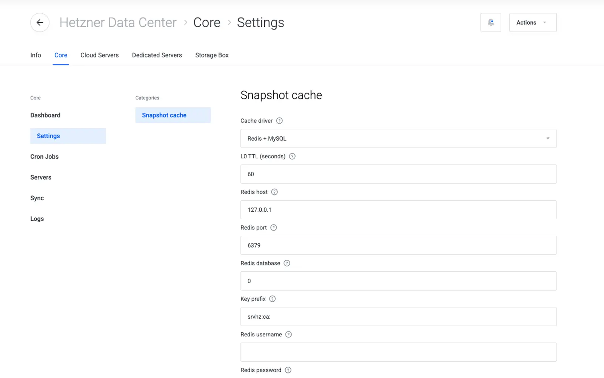Open Dashboard in the Core sidebar
The width and height of the screenshot is (604, 378).
pyautogui.click(x=45, y=115)
